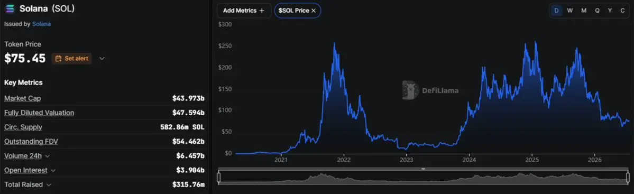Click the Open Interest label

(x=26, y=171)
